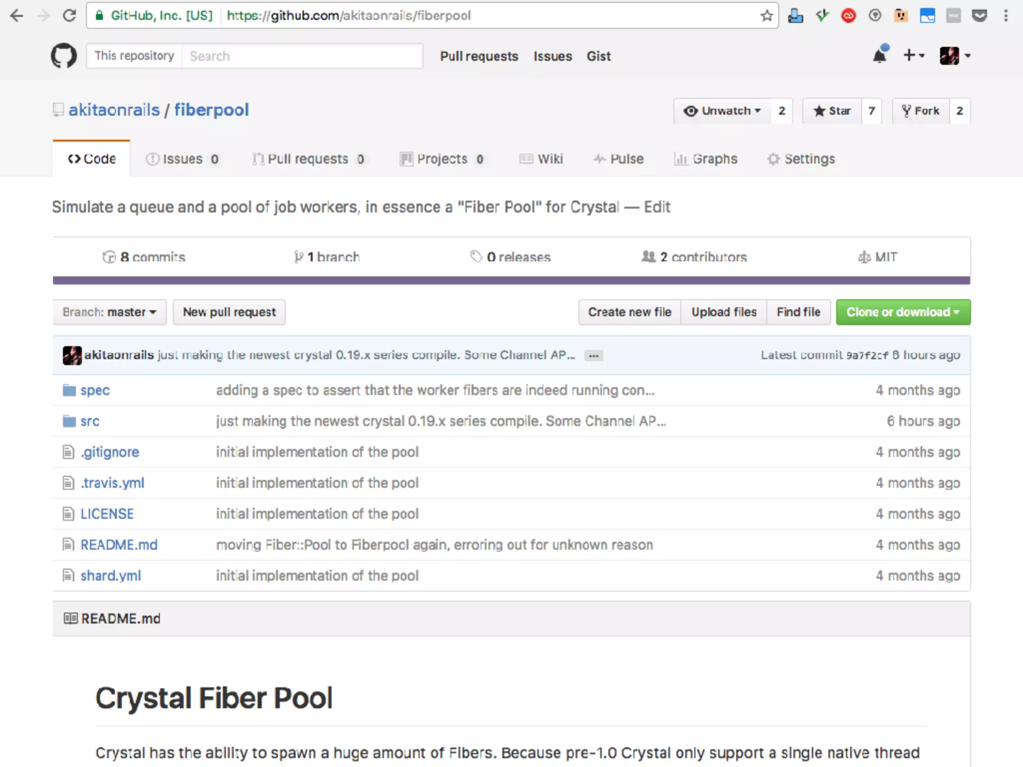
Task: Open Chrome three-dot menu
Action: (1006, 15)
